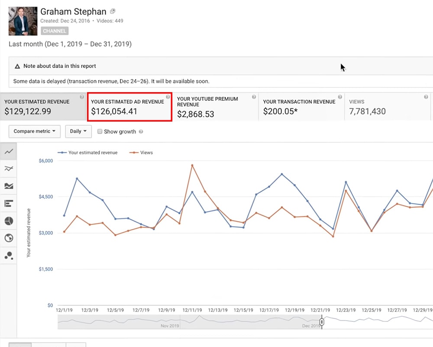Open the bubble chart view icon

[x=9, y=255]
